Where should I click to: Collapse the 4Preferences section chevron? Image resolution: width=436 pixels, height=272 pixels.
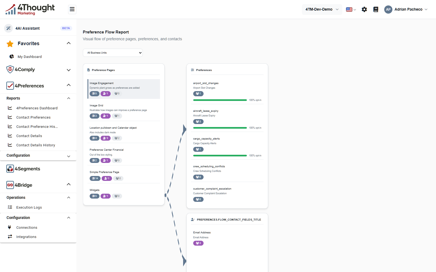click(69, 85)
